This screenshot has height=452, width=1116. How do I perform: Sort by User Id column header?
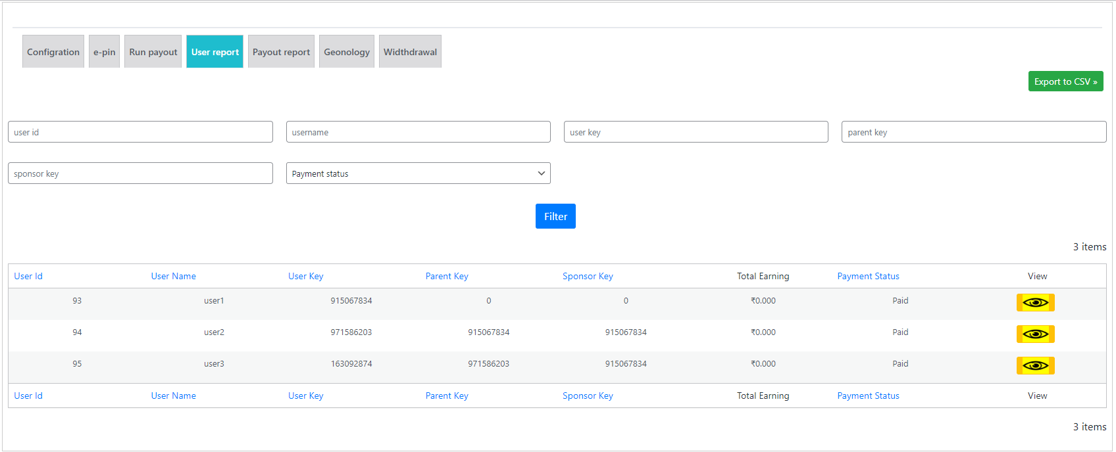(x=28, y=276)
